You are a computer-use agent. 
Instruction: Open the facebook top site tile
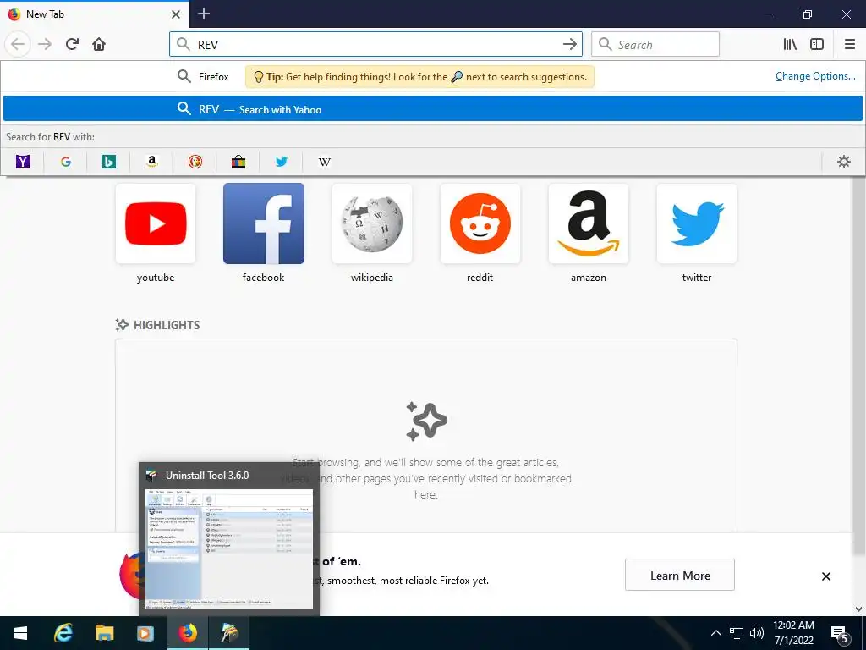click(x=264, y=223)
